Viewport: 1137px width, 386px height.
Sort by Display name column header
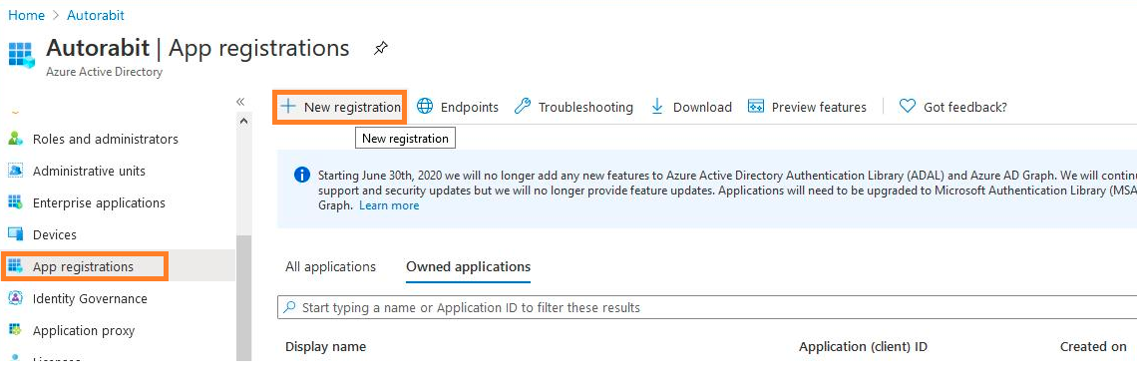pyautogui.click(x=325, y=347)
